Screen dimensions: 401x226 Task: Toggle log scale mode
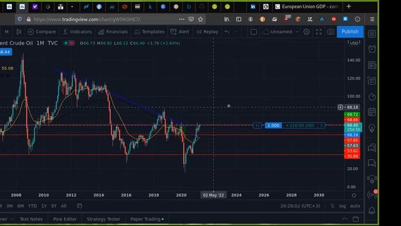pos(343,206)
